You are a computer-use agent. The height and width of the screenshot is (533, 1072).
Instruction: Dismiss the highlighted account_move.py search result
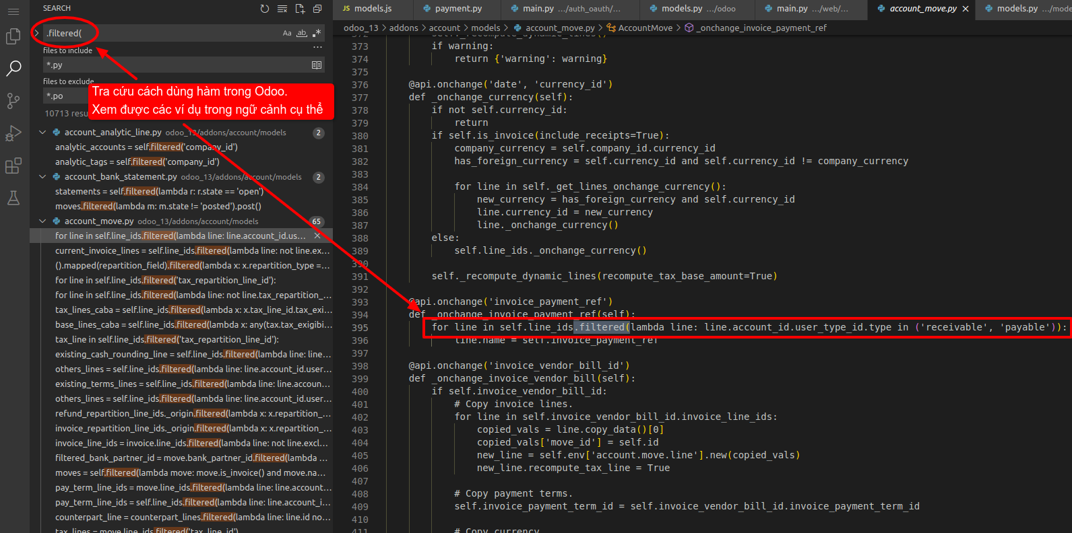(x=317, y=236)
